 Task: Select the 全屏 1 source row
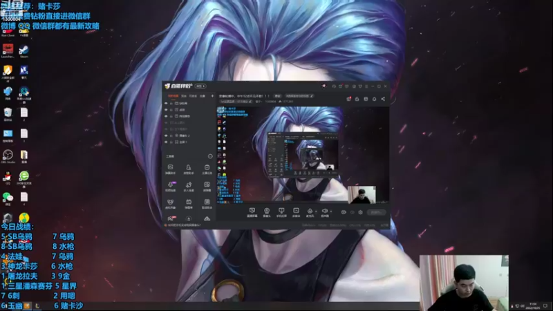pyautogui.click(x=189, y=142)
